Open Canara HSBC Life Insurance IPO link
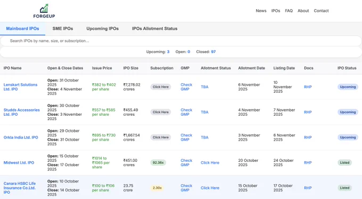The image size is (362, 199). 20,188
